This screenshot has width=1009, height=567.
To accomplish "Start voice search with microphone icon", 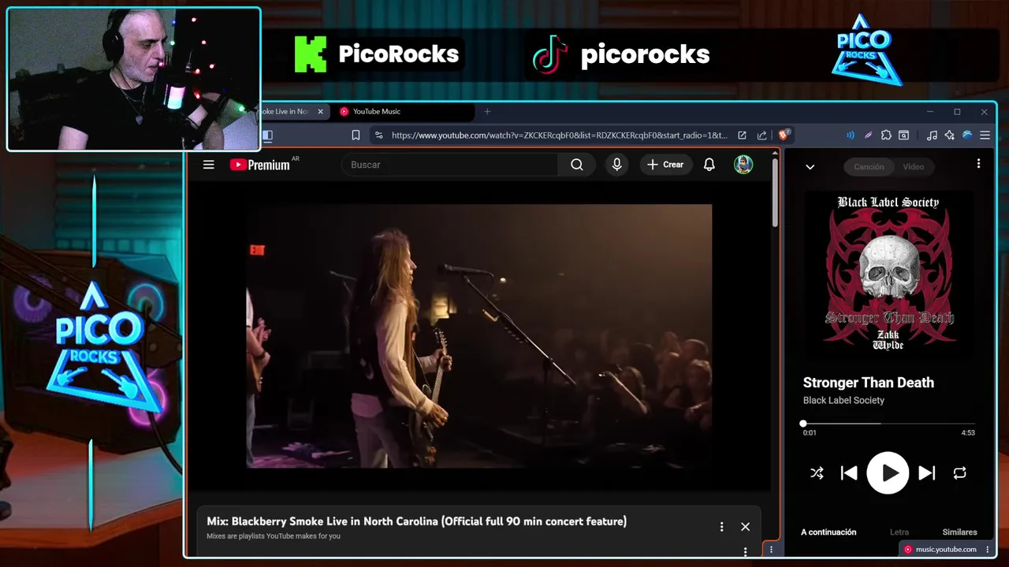I will pyautogui.click(x=617, y=165).
